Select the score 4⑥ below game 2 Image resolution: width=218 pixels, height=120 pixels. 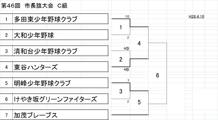126,69
